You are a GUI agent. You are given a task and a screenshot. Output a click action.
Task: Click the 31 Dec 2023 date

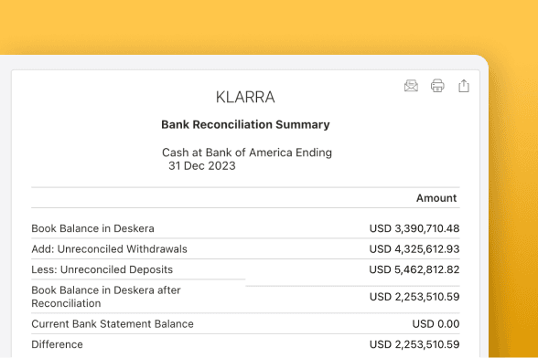point(201,166)
